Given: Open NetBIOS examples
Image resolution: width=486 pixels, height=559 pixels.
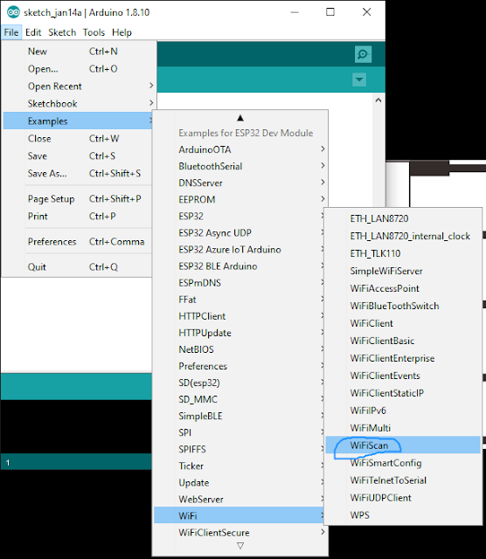Looking at the screenshot, I should point(240,349).
